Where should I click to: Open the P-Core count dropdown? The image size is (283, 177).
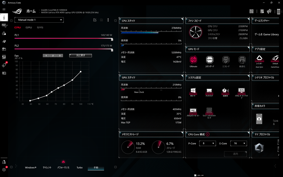click(207, 143)
